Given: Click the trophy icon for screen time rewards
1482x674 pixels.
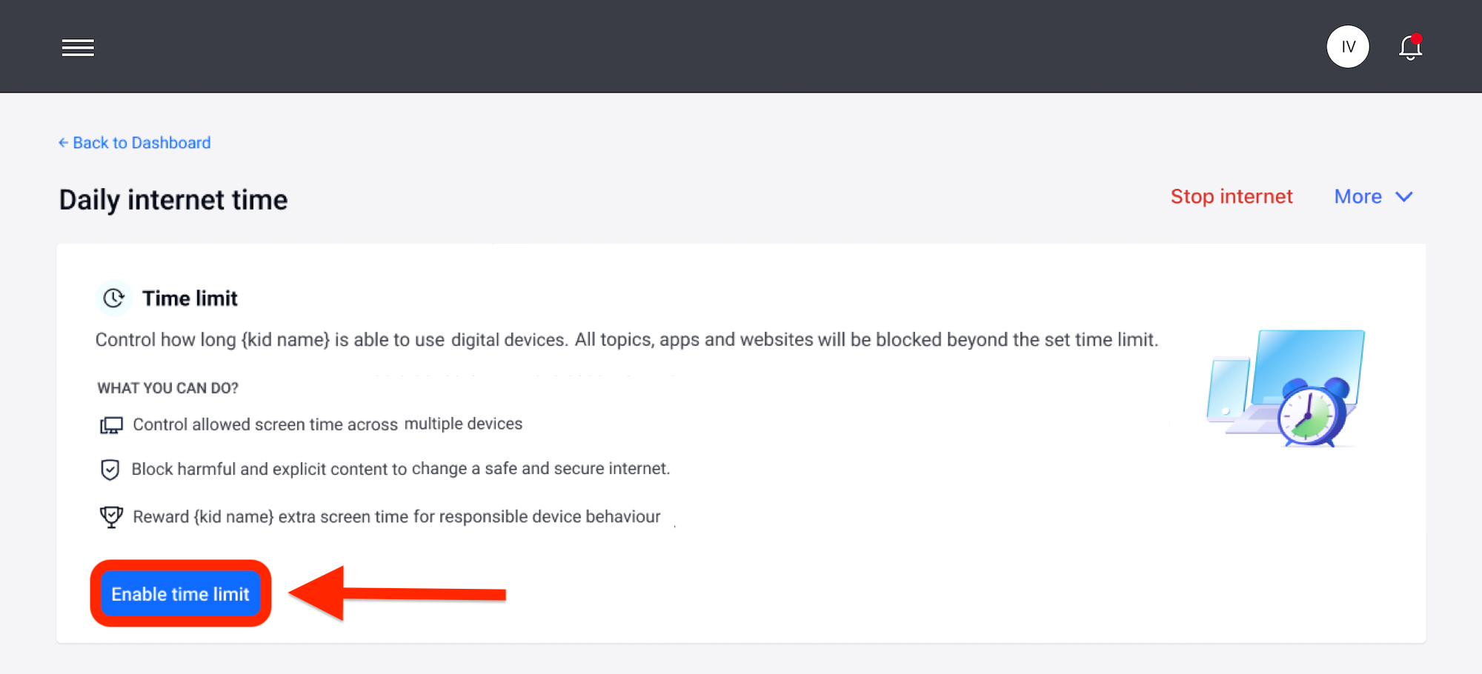Looking at the screenshot, I should pyautogui.click(x=110, y=516).
